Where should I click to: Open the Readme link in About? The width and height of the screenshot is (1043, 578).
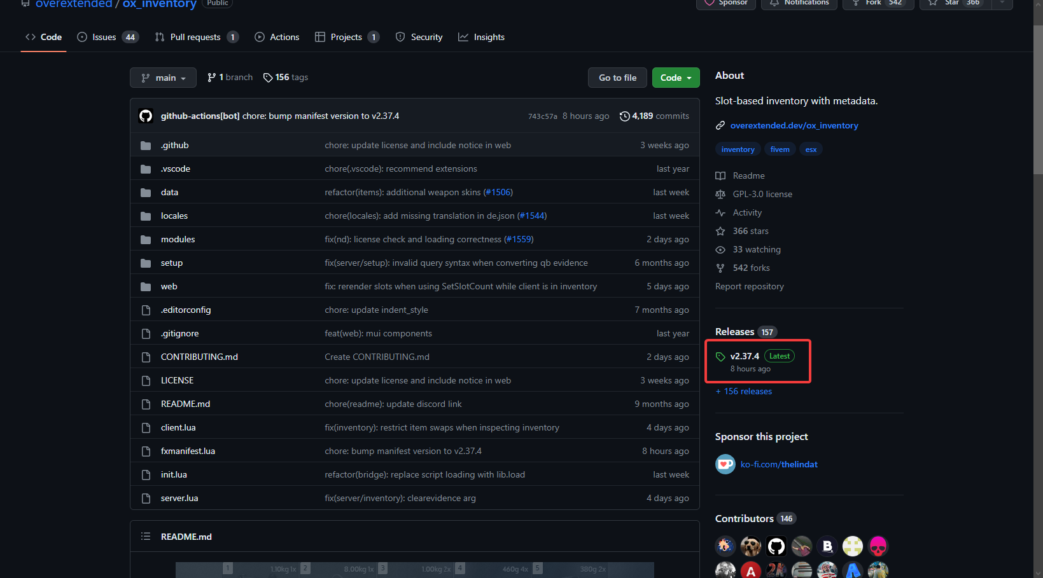click(x=740, y=175)
